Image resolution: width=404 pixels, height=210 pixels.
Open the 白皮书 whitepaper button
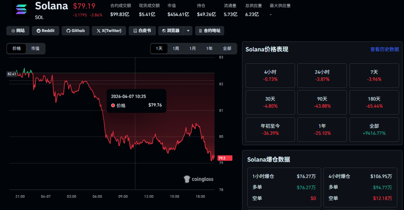142,31
